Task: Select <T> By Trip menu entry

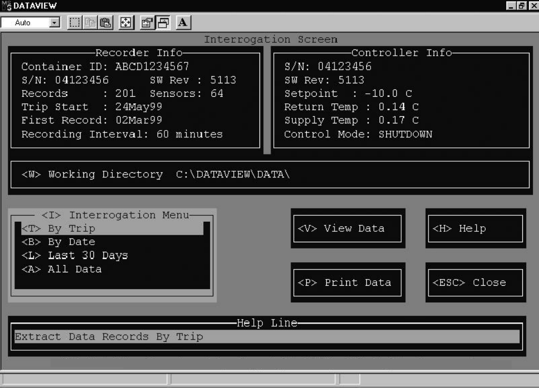Action: pyautogui.click(x=112, y=228)
